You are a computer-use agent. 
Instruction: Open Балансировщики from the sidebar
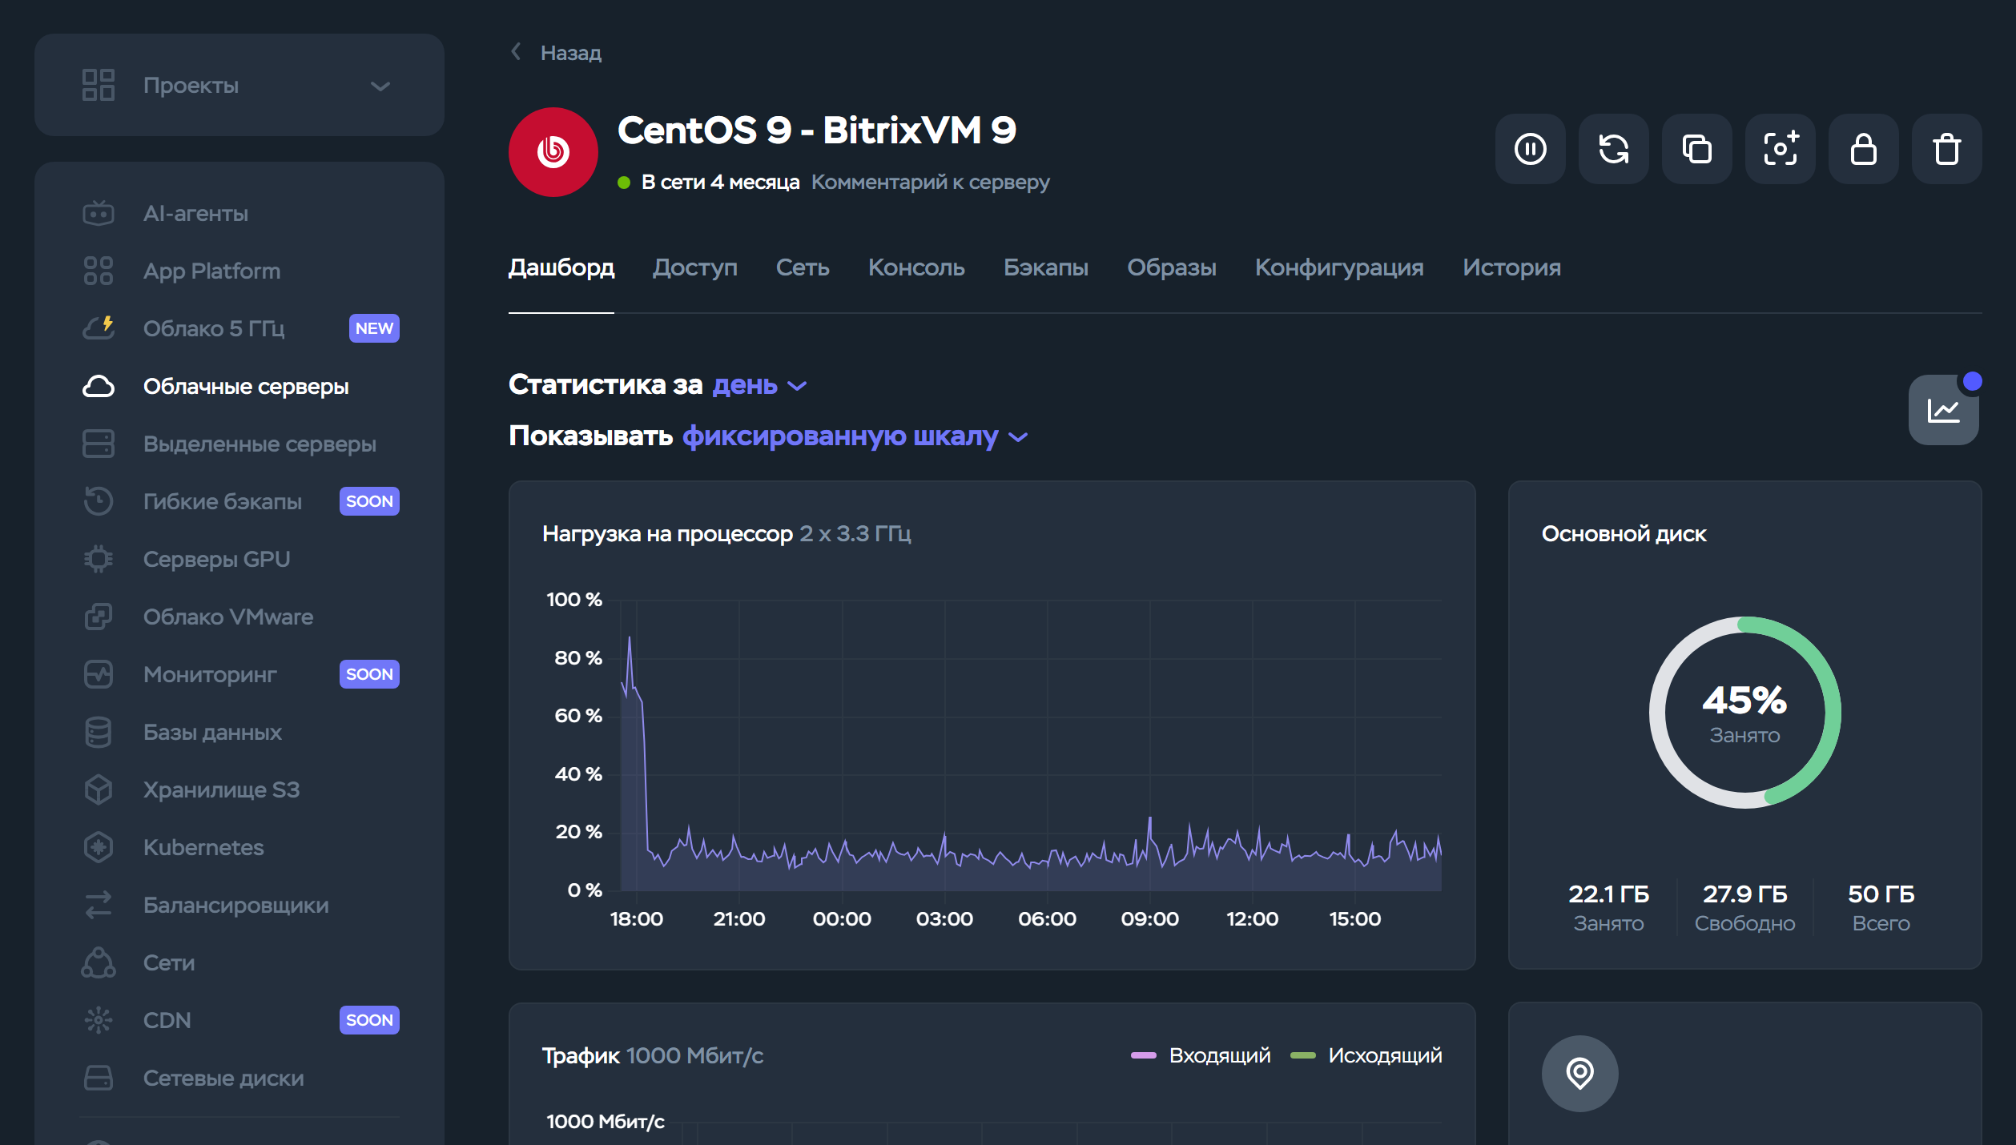pyautogui.click(x=235, y=905)
